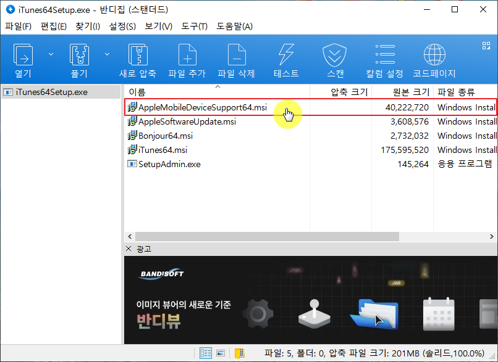Sort by the 압축 크기 column header

coord(341,93)
